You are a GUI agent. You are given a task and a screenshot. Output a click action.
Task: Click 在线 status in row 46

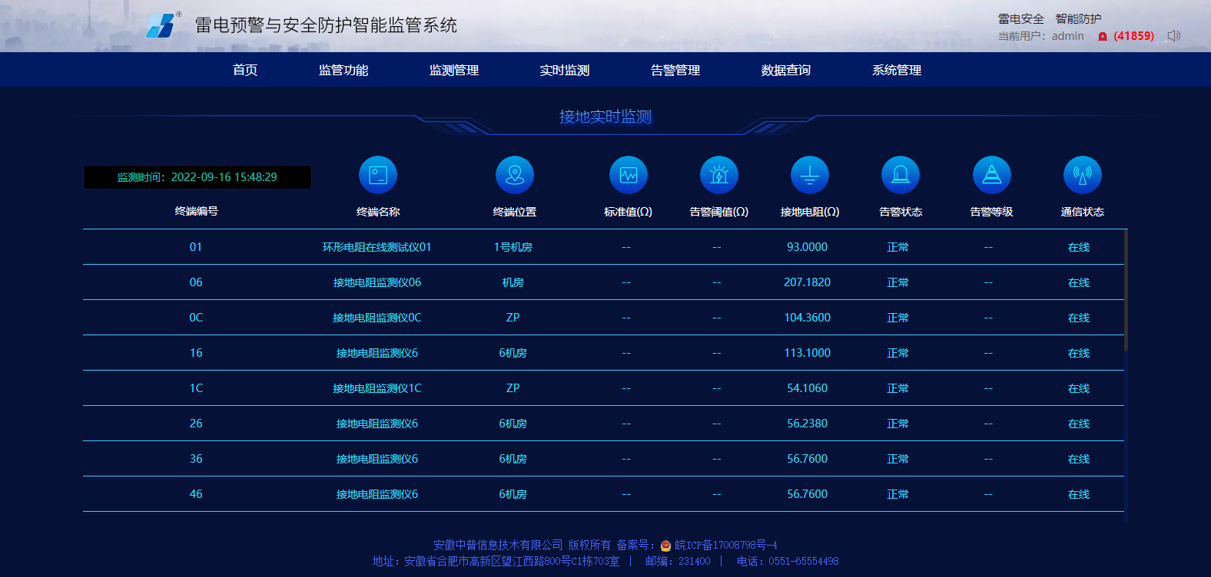pos(1079,494)
